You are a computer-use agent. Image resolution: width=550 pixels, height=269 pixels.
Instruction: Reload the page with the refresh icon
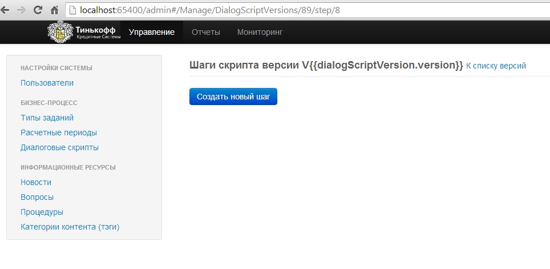pos(38,10)
